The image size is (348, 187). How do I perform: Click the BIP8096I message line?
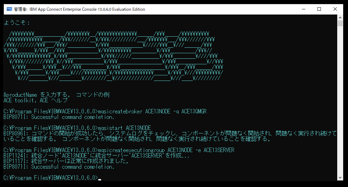[x=170, y=136]
